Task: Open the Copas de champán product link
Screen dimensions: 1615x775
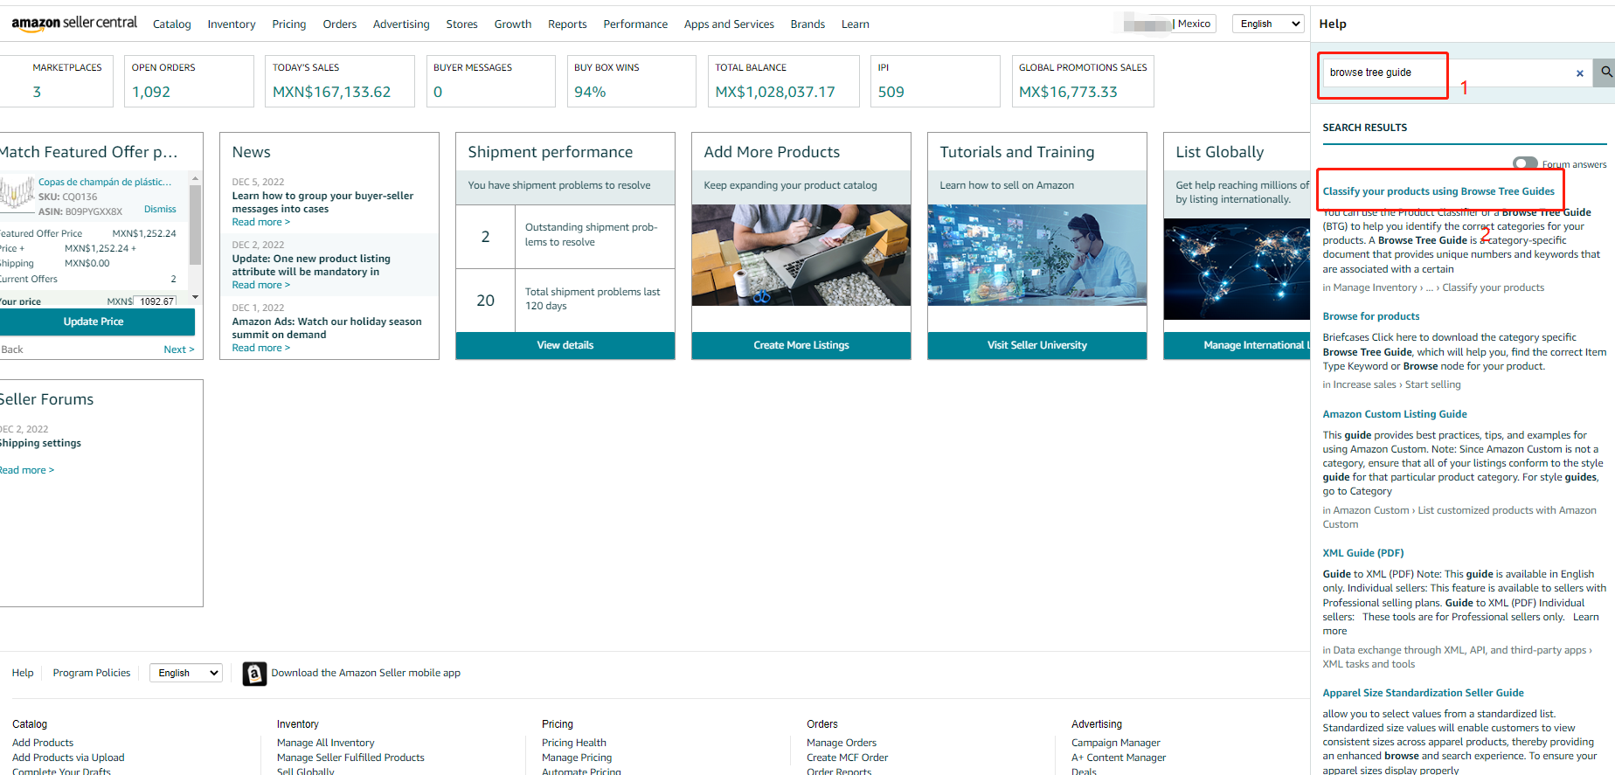Action: (x=105, y=182)
